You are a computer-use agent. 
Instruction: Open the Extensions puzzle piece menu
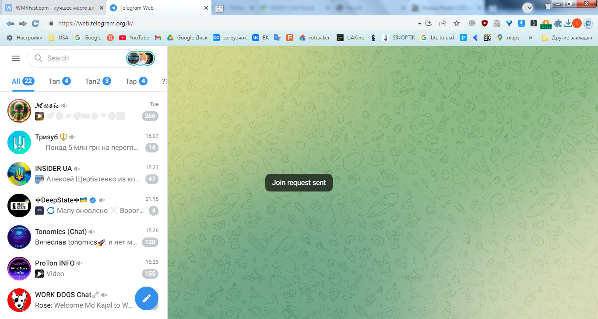(558, 23)
